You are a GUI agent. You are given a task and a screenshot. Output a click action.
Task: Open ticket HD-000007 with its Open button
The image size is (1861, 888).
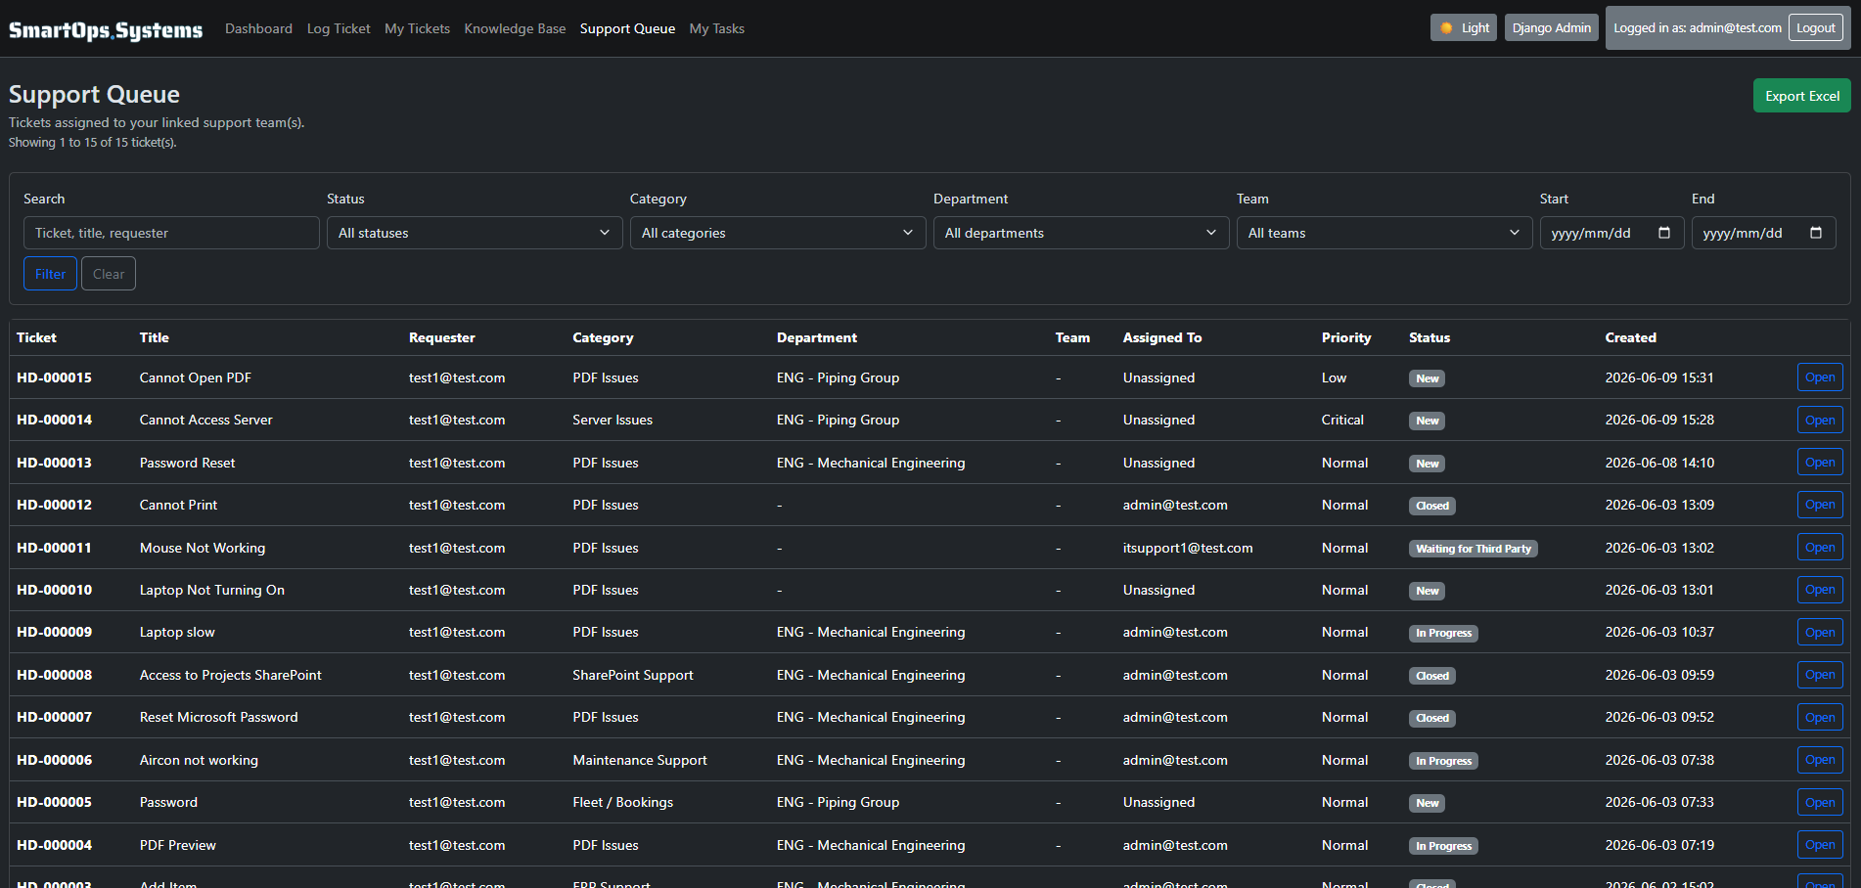coord(1820,717)
